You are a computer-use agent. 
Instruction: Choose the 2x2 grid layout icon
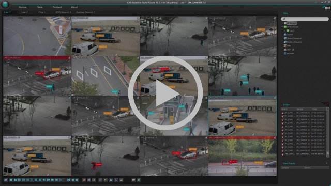tap(15, 180)
